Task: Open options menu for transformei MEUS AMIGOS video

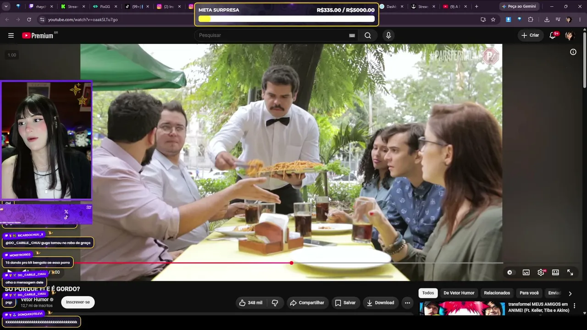Action: [x=574, y=306]
